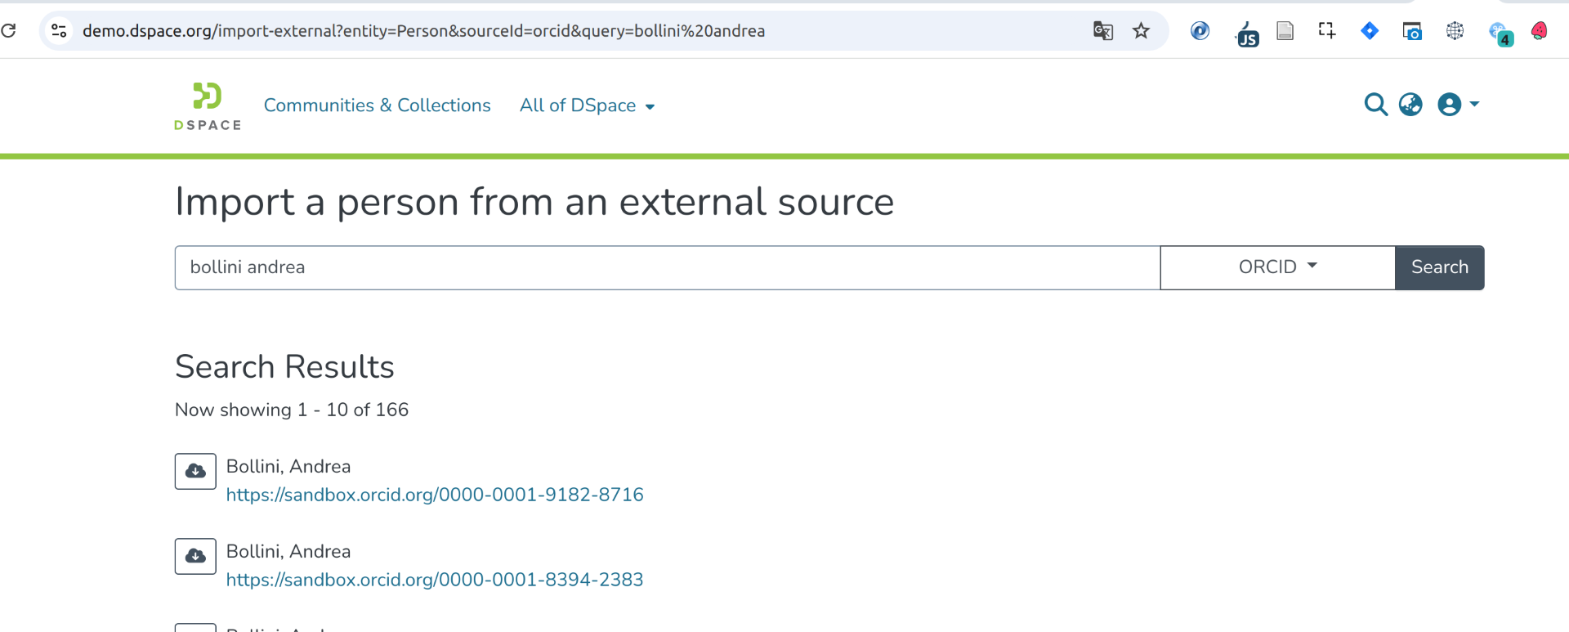Open ORCID link ending 8394-2383
Screen dimensions: 1569x632
tap(435, 580)
